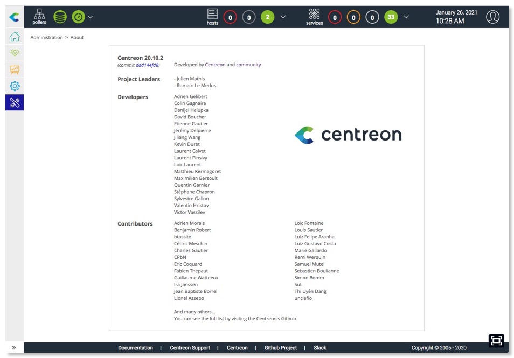Click the Centreon logo icon
Screen dimensions: 514x358
(14, 16)
